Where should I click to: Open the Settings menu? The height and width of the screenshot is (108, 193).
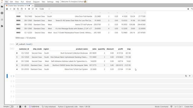pos(50,2)
